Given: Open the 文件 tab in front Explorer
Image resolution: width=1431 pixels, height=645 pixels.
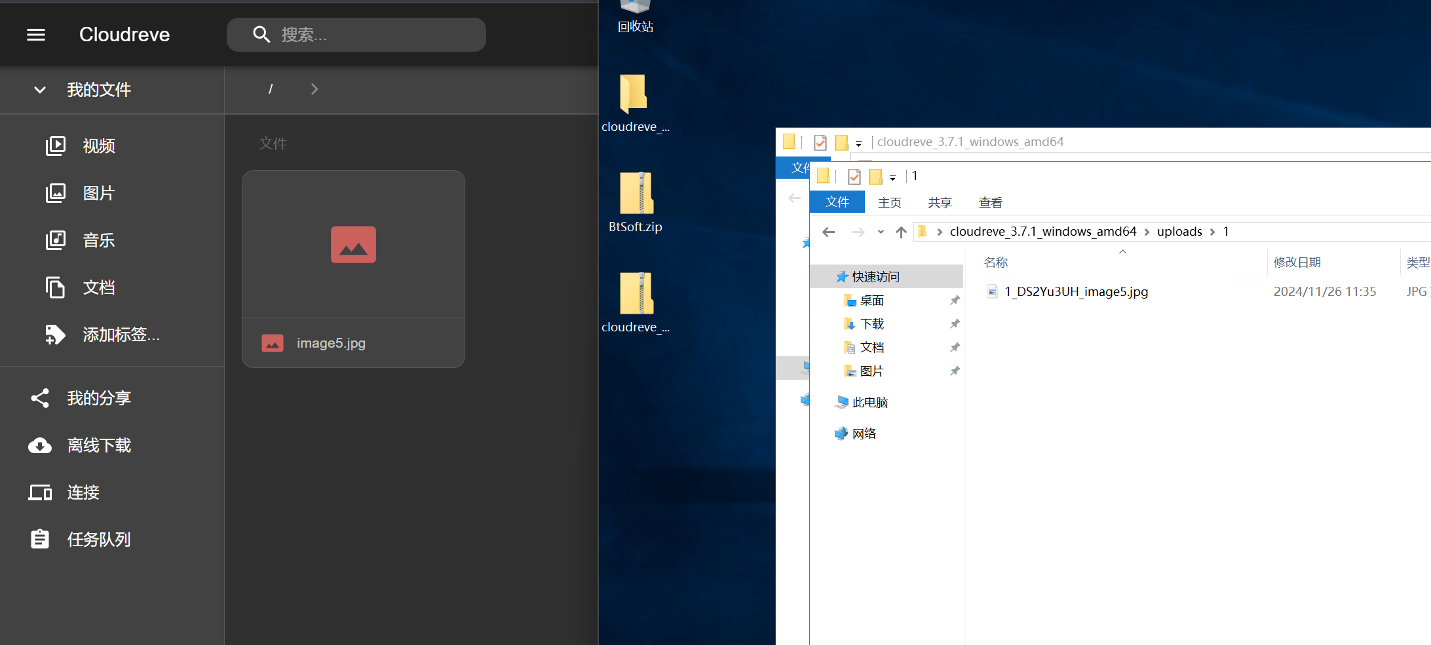Looking at the screenshot, I should coord(837,202).
